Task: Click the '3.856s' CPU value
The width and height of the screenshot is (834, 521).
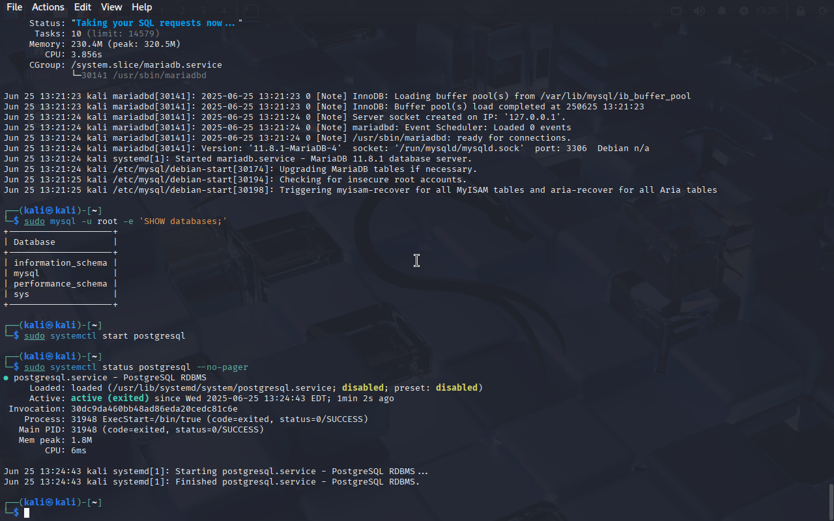Action: coord(87,55)
